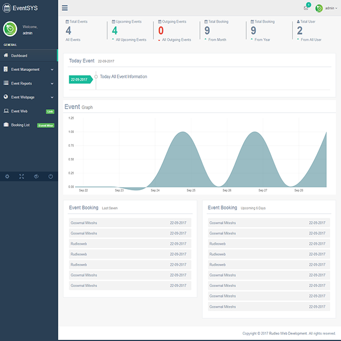Viewport: 341px width, 341px height.
Task: Click the Event Graph heading
Action: pos(78,107)
